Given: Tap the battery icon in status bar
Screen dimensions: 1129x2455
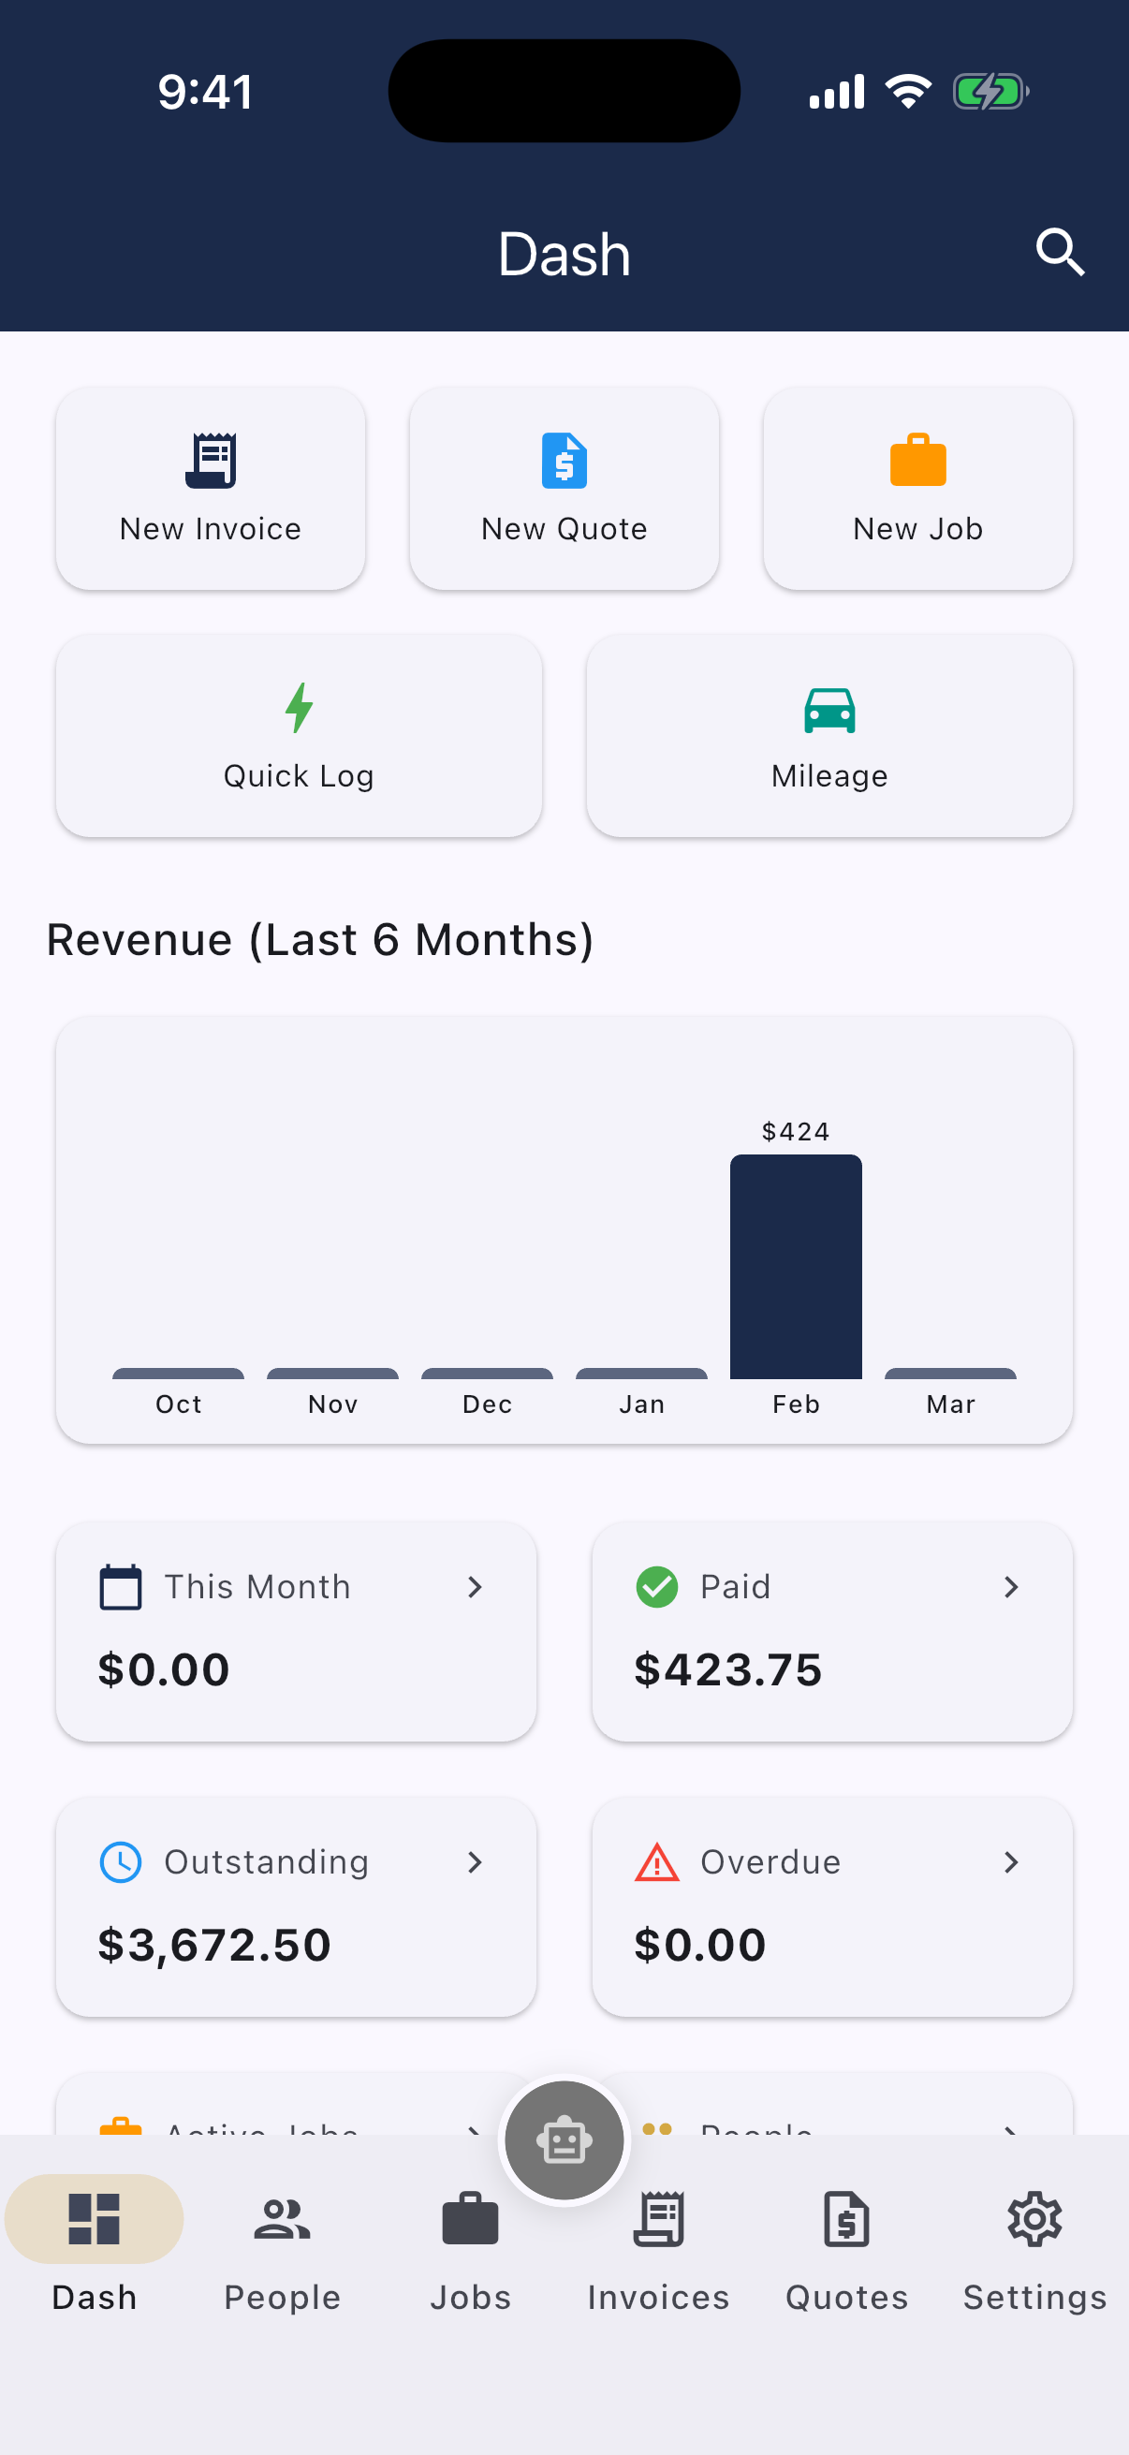Looking at the screenshot, I should tap(990, 93).
